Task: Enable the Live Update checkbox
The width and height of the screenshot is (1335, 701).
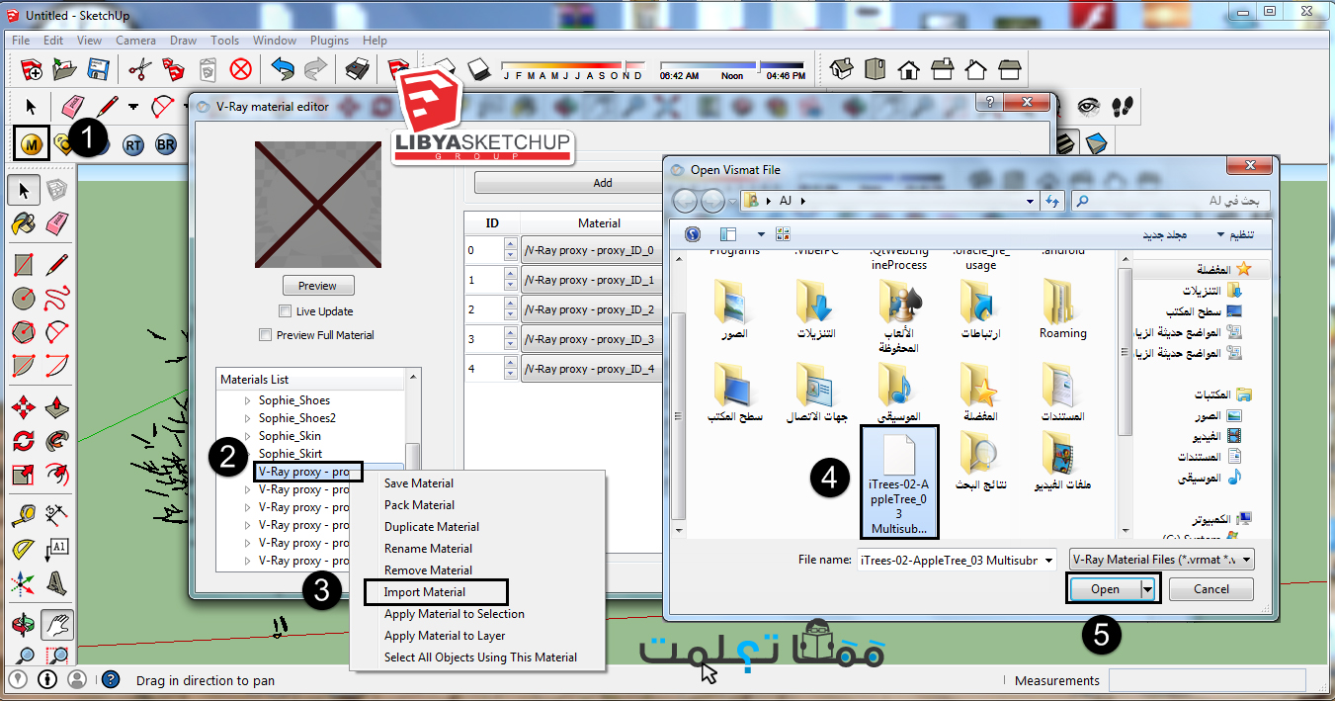Action: click(285, 311)
